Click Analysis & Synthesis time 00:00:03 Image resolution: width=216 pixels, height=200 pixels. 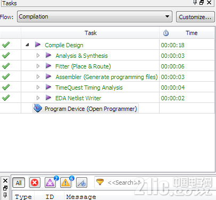pyautogui.click(x=172, y=56)
